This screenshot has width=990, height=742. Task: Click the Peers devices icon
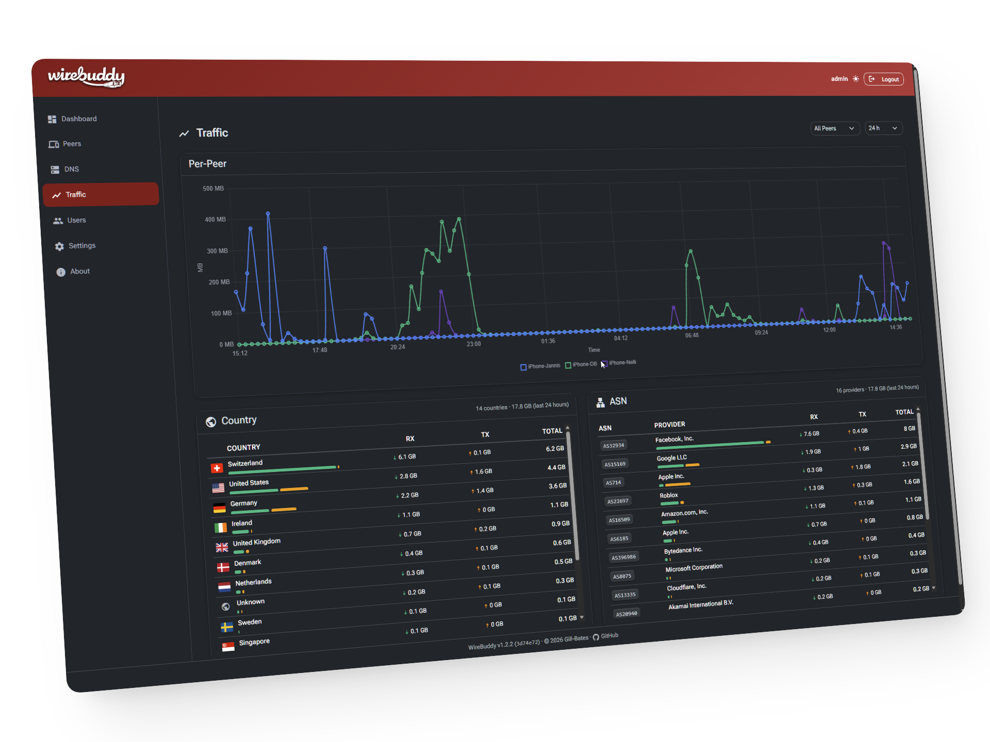click(x=54, y=144)
